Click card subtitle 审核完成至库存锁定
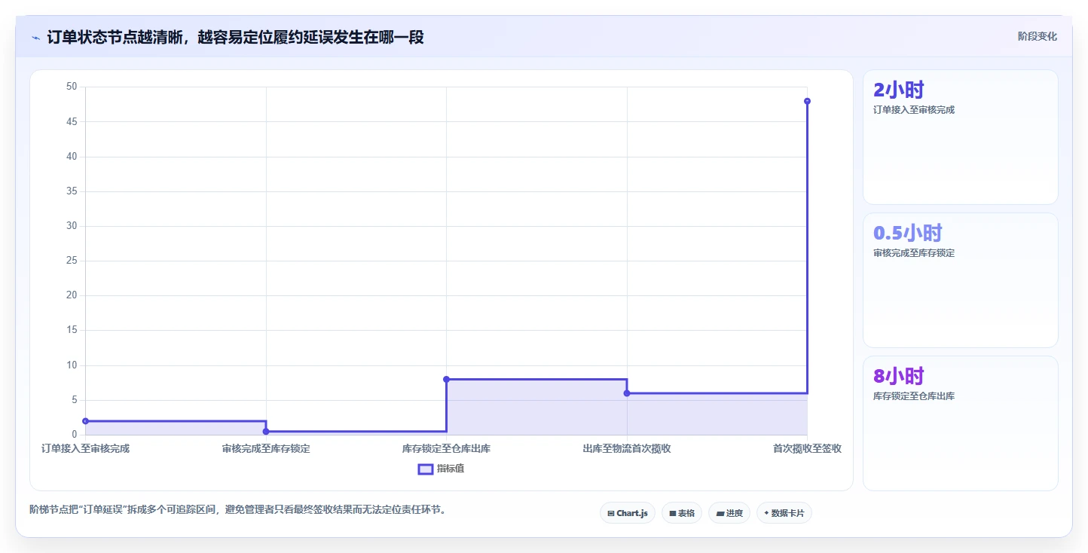The height and width of the screenshot is (553, 1088). point(914,253)
